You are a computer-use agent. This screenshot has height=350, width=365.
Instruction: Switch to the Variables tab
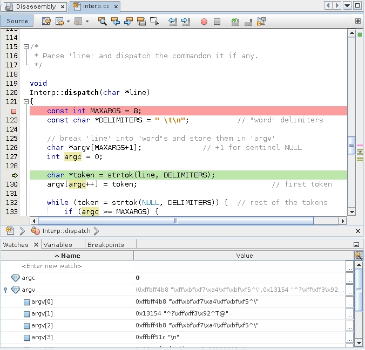coord(58,245)
